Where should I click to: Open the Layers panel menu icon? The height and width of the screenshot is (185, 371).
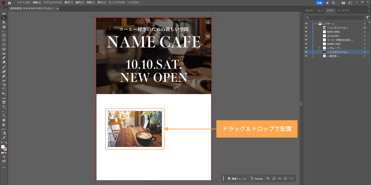(x=369, y=11)
